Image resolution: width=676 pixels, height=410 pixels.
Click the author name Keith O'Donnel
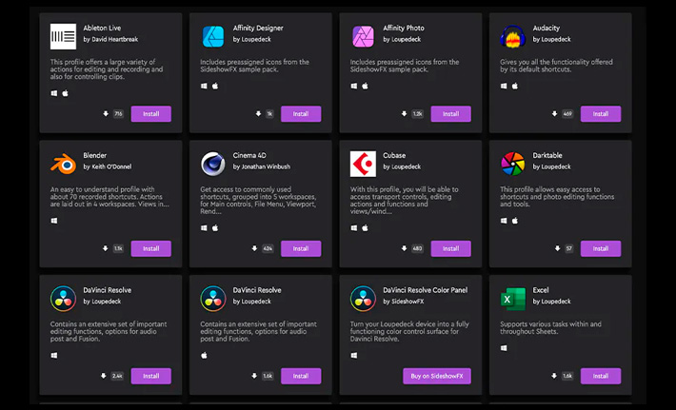[x=111, y=166]
